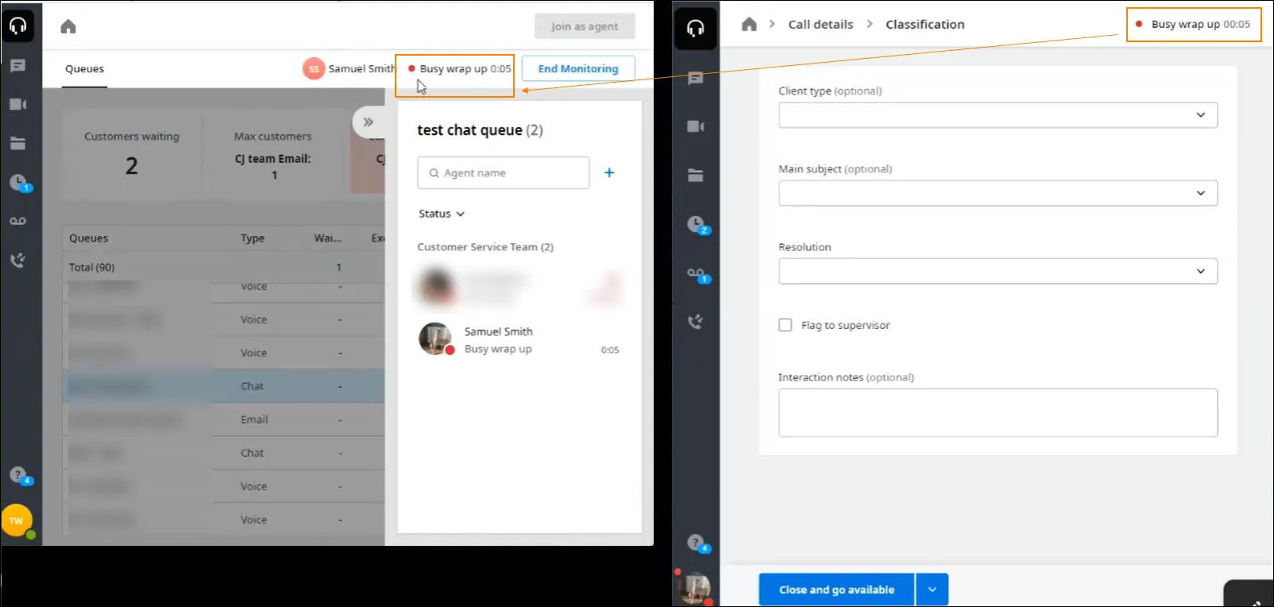The image size is (1274, 607).
Task: Open the Main subject dropdown
Action: [x=998, y=193]
